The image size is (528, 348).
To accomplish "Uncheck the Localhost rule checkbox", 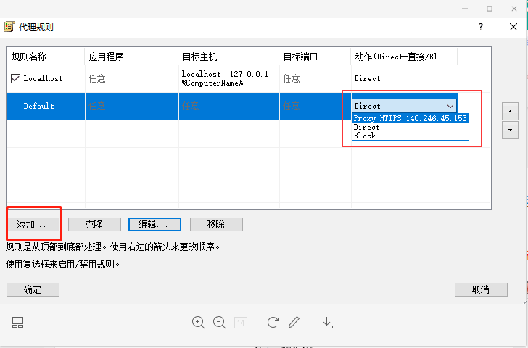I will coord(16,78).
